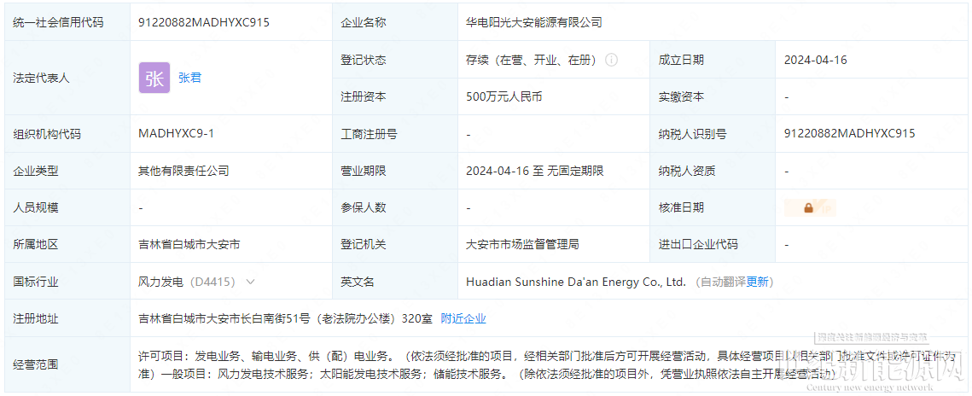Screen dimensions: 972x396
Task: Click the 纳税人资质 label
Action: (x=687, y=171)
